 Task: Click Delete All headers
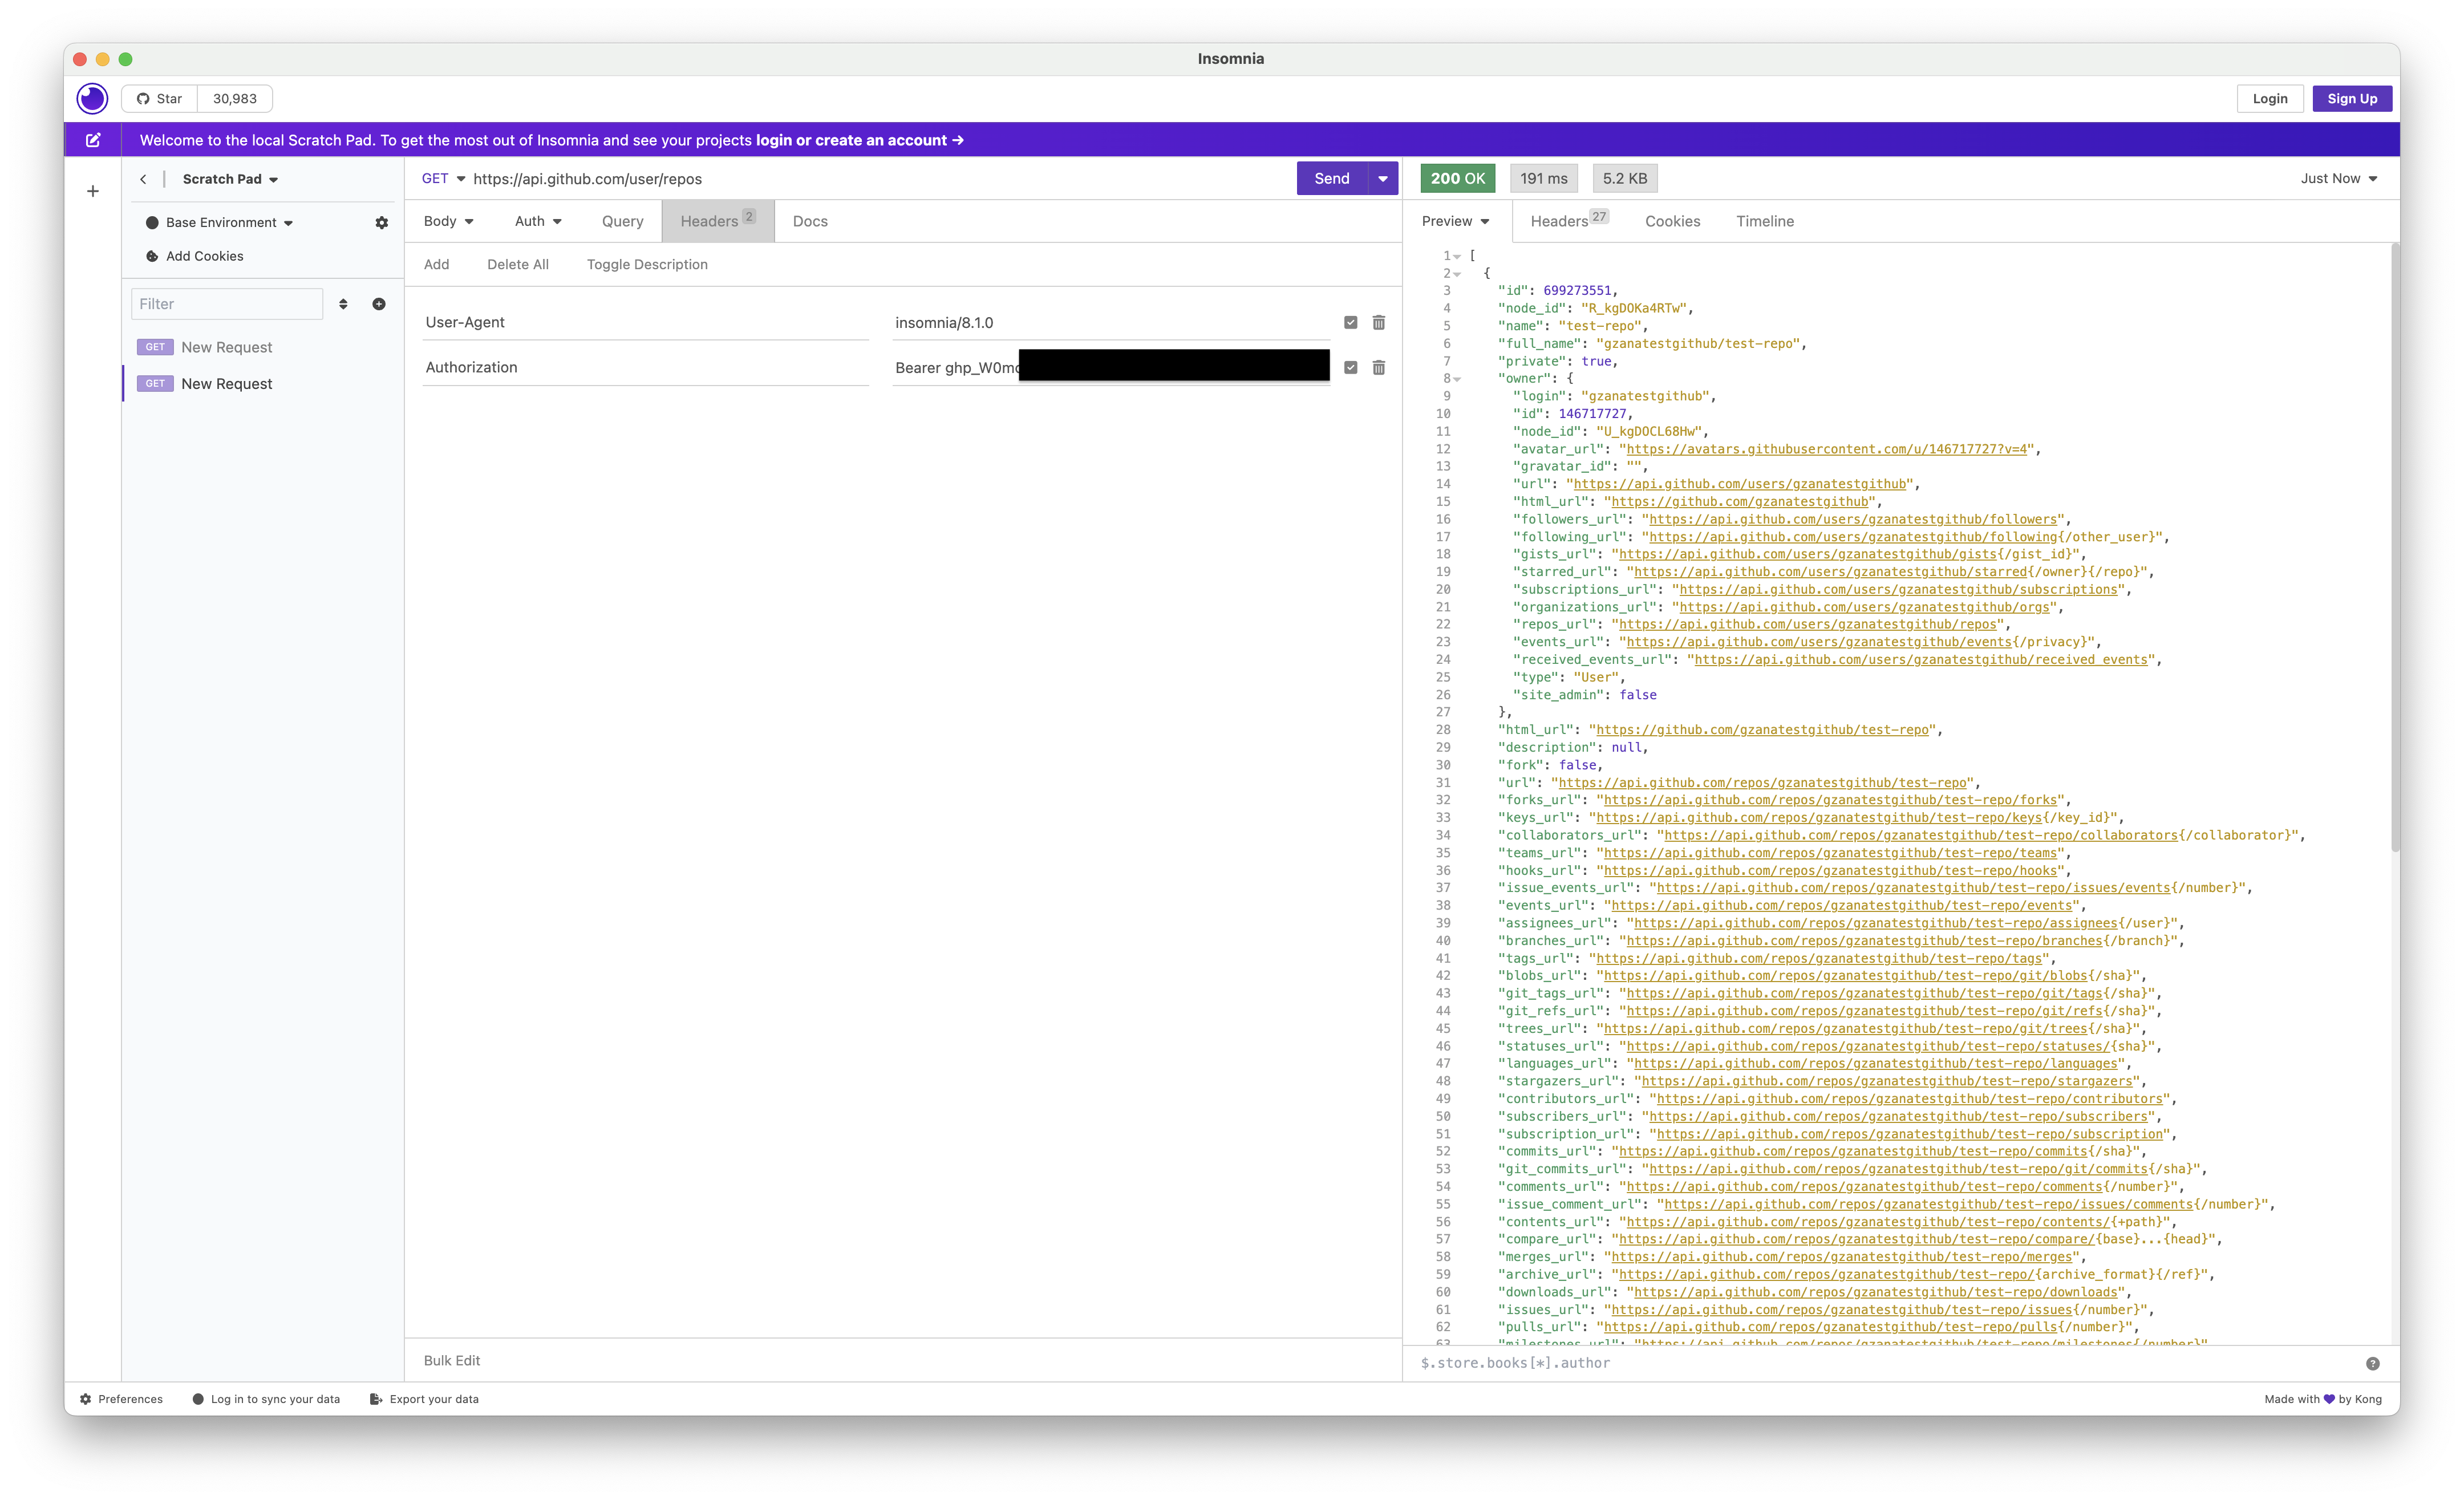[518, 264]
